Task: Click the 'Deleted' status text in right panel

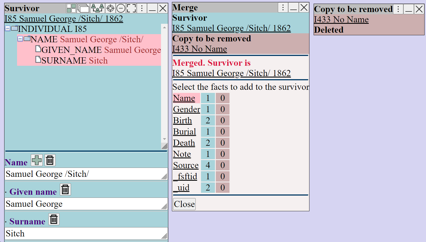Action: (x=329, y=30)
